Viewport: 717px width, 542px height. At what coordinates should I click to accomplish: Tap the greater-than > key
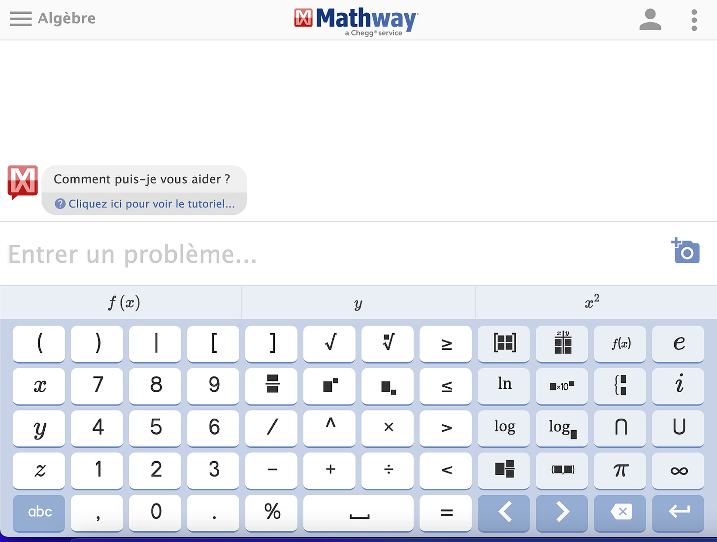coord(446,429)
